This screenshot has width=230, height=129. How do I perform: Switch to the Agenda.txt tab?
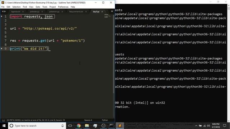[x=16, y=11]
